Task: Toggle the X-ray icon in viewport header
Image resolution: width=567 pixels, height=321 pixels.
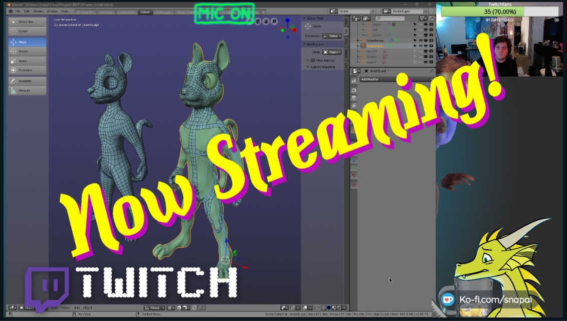Action: click(x=317, y=307)
